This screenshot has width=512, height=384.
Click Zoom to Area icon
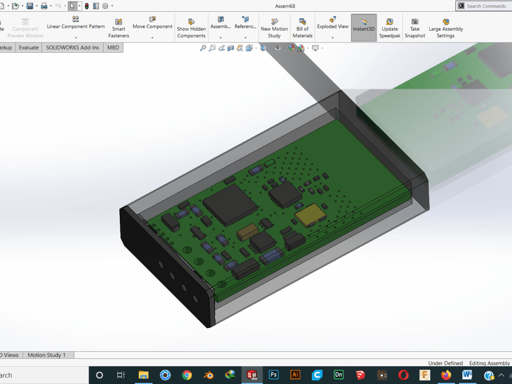point(212,48)
